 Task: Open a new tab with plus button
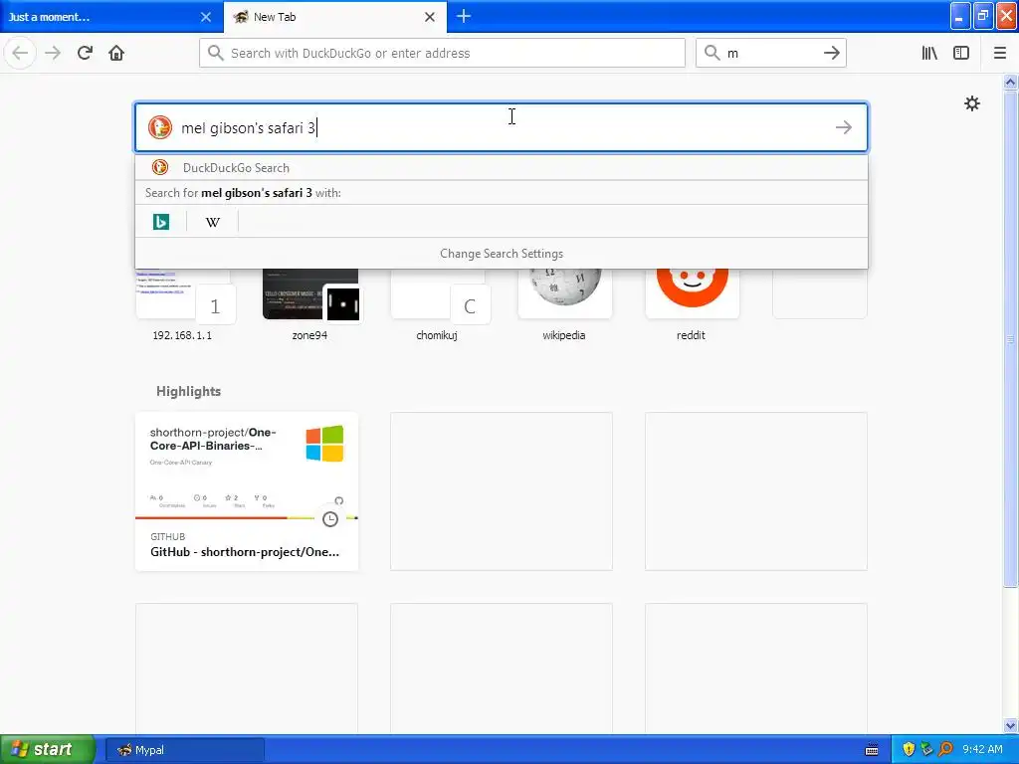tap(464, 16)
